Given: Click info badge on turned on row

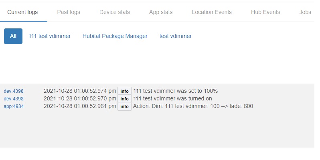Looking at the screenshot, I should (x=124, y=99).
